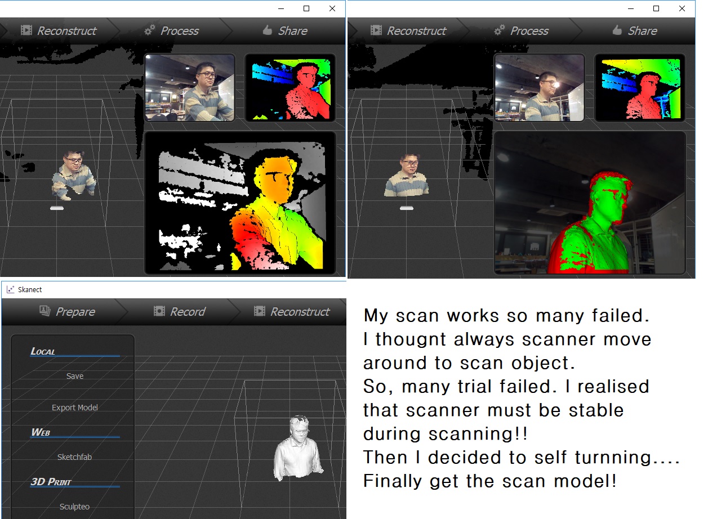Image resolution: width=708 pixels, height=519 pixels.
Task: Select rainbow depth thumbnail in top-left window
Action: pos(290,87)
